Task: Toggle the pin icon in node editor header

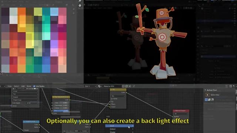Action: (x=134, y=86)
